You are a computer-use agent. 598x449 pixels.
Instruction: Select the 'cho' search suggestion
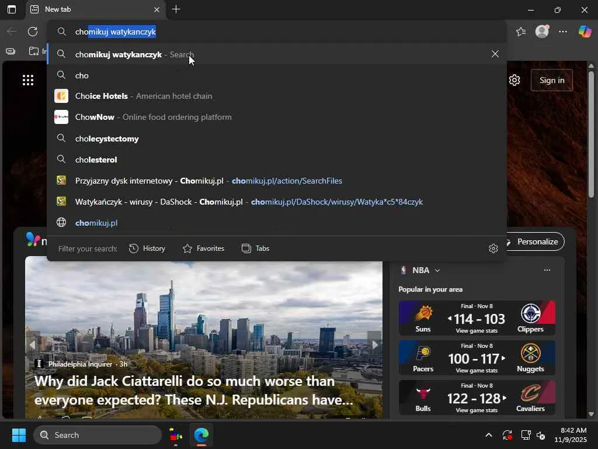(x=277, y=75)
